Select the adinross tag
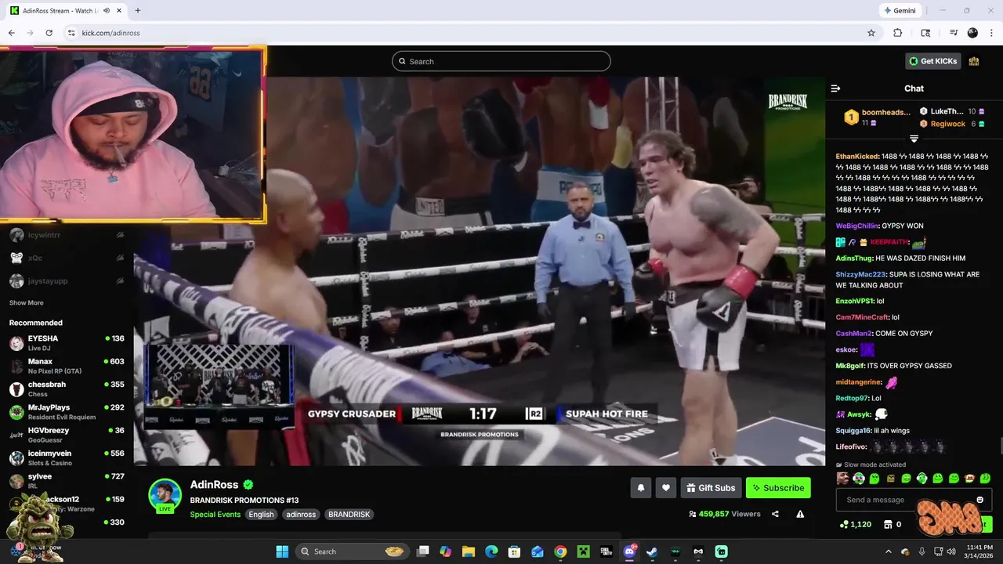 301,515
